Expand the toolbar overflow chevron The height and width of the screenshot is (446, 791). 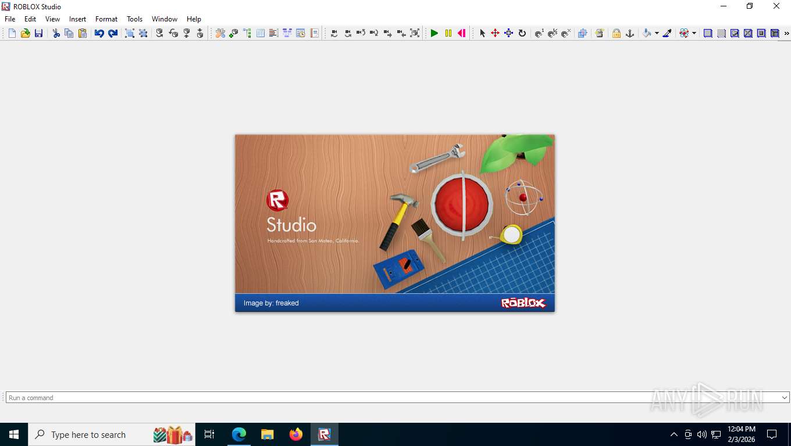(786, 33)
